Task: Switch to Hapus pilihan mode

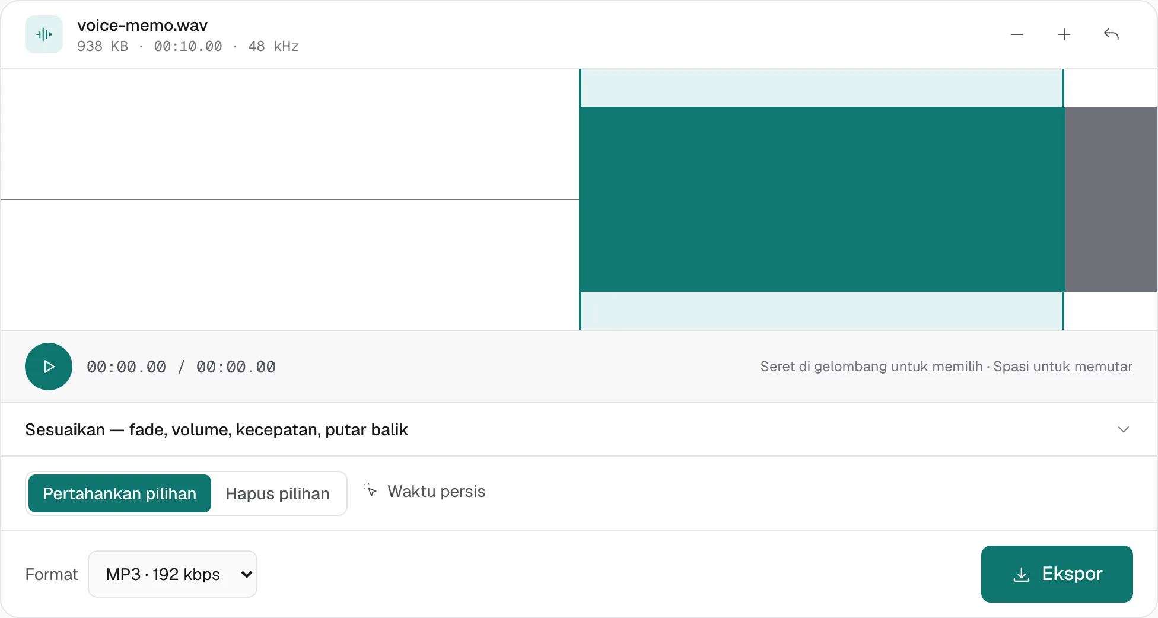Action: pyautogui.click(x=278, y=493)
